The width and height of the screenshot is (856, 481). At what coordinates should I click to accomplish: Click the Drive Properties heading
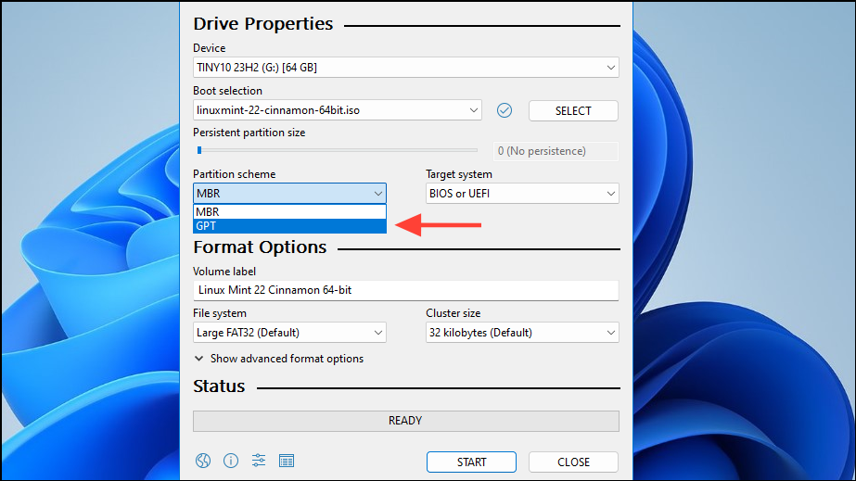pyautogui.click(x=263, y=24)
